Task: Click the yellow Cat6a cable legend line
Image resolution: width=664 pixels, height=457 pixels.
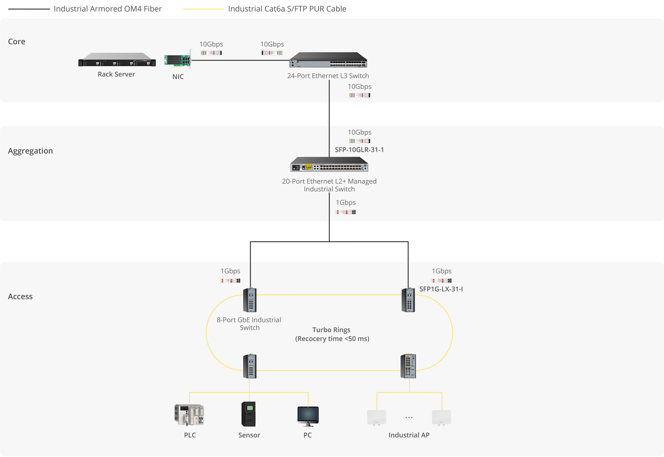Action: click(203, 9)
